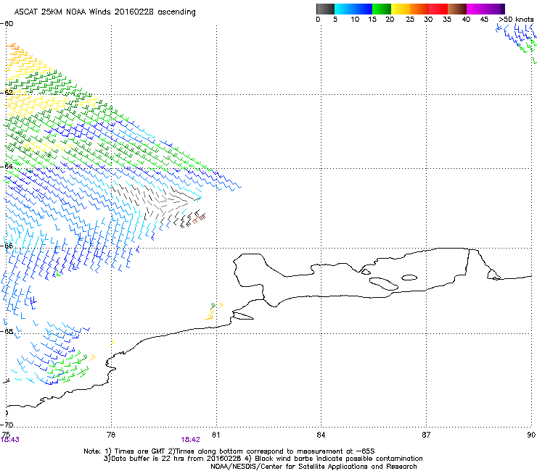Click the '>50 knots' legend label

[x=516, y=20]
